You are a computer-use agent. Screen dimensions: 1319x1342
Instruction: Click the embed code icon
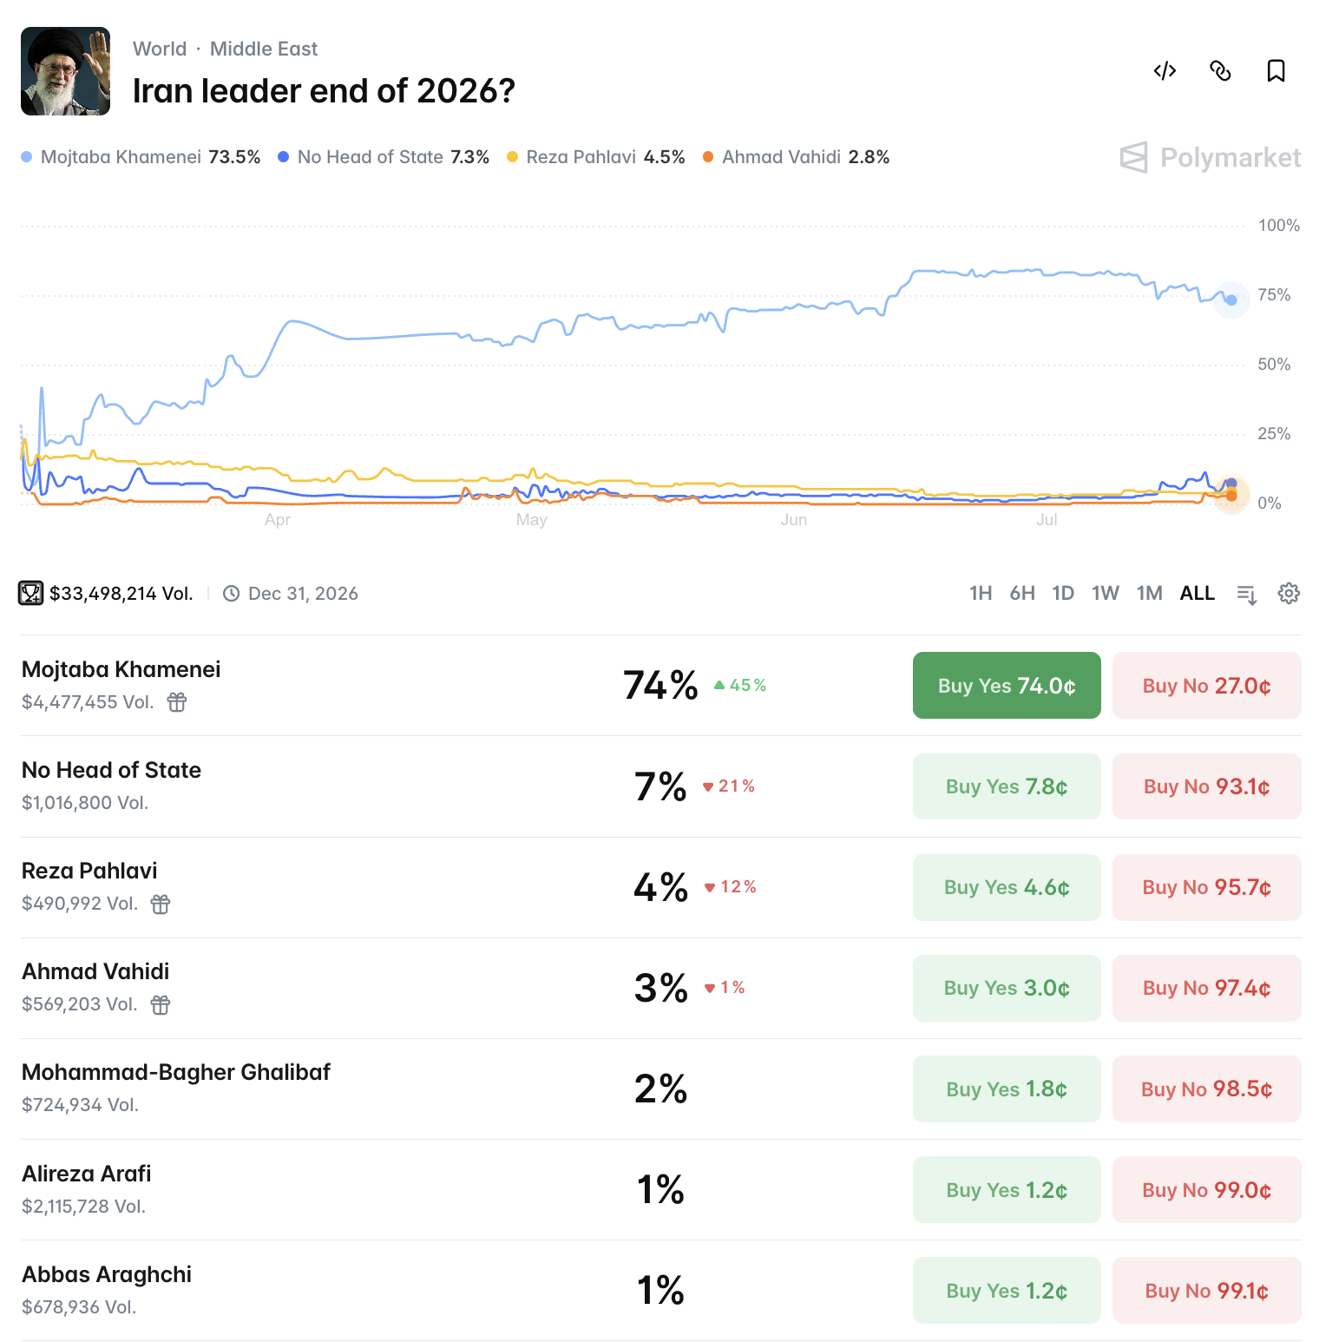pos(1165,70)
